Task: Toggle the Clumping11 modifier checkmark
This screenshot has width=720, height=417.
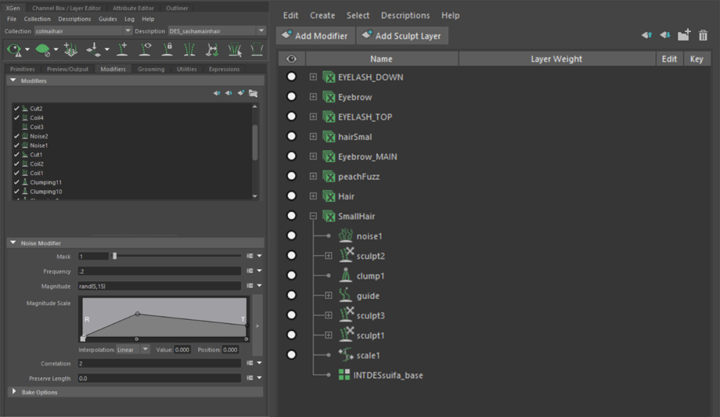Action: [x=17, y=182]
